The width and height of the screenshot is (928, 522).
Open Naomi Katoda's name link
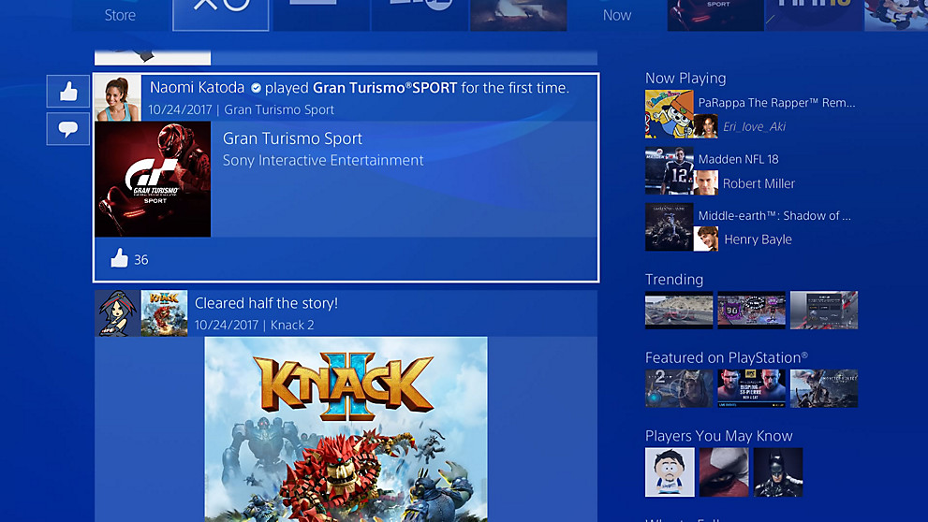click(197, 88)
